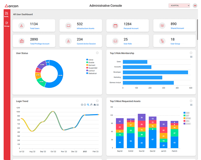Screen dimensions: 201x160
Task: Click the zoom-out icon on Login Trend
Action: [x=85, y=105]
